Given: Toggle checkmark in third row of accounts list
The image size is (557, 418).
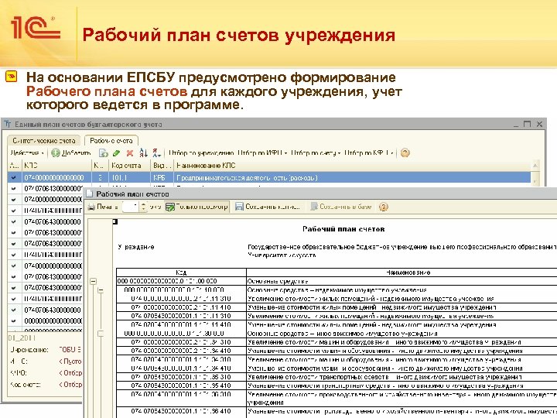Looking at the screenshot, I should tap(14, 200).
